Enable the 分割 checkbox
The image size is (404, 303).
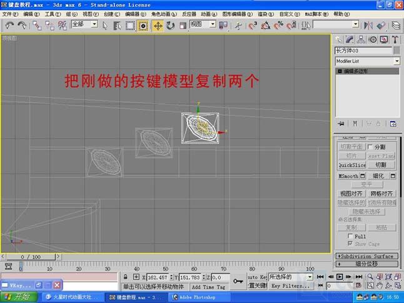click(370, 147)
